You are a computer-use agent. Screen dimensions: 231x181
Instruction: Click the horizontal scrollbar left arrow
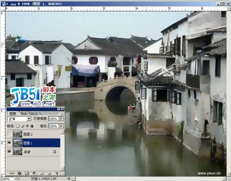73,179
